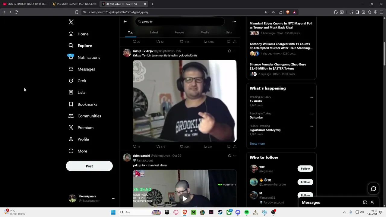View analytics of Yakup Tv Arşiv post (93K)
386x217 pixels.
tap(208, 147)
